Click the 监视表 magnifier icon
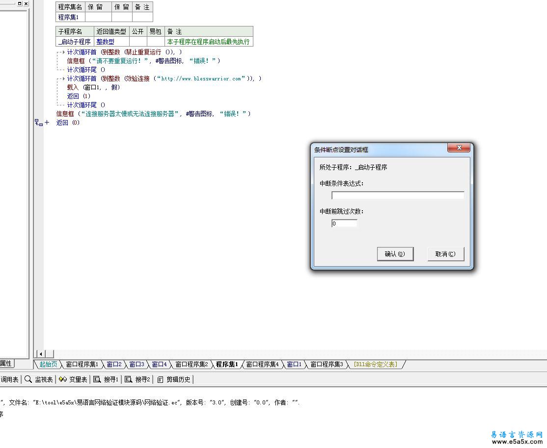Screen dimensions: 547x448 point(28,379)
